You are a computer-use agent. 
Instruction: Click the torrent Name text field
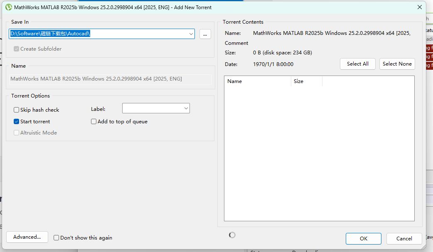pyautogui.click(x=110, y=79)
